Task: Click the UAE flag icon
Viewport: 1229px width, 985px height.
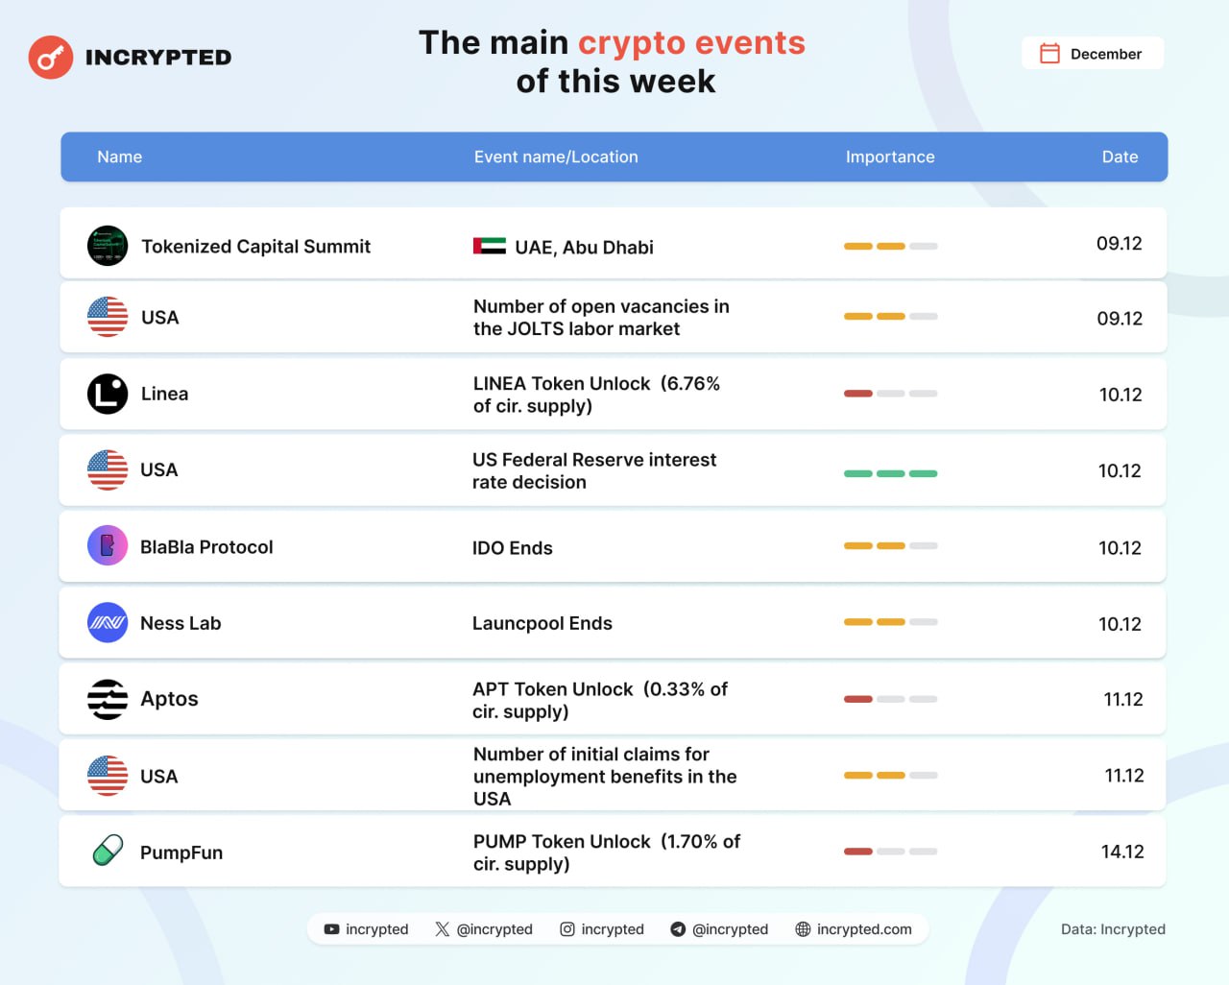Action: (x=490, y=247)
